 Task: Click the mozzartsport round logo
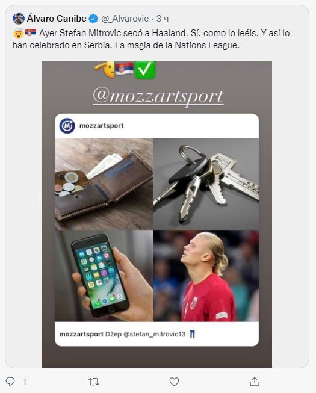pos(67,126)
